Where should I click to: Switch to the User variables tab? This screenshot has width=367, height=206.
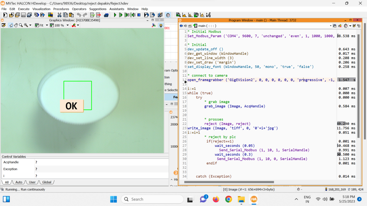32,182
